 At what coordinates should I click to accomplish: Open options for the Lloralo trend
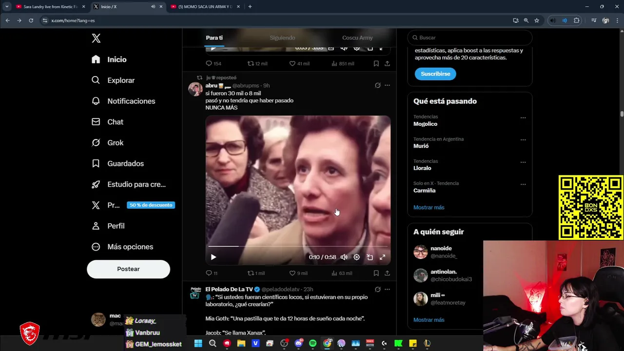[523, 162]
